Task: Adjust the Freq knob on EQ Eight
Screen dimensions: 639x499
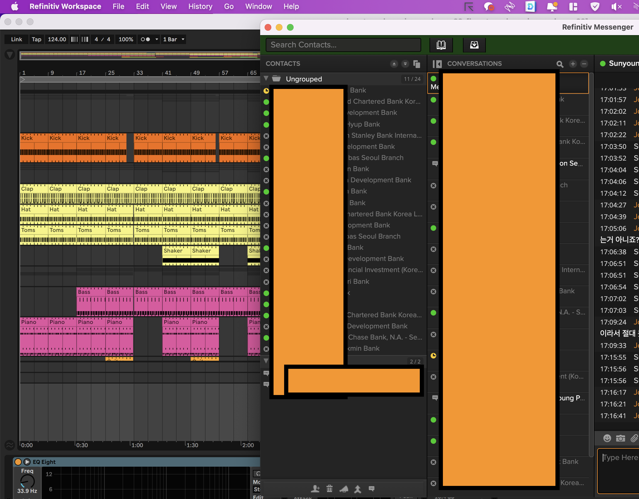Action: pos(27,481)
